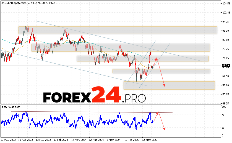Click the 108.55 price axis label

coord(226,4)
